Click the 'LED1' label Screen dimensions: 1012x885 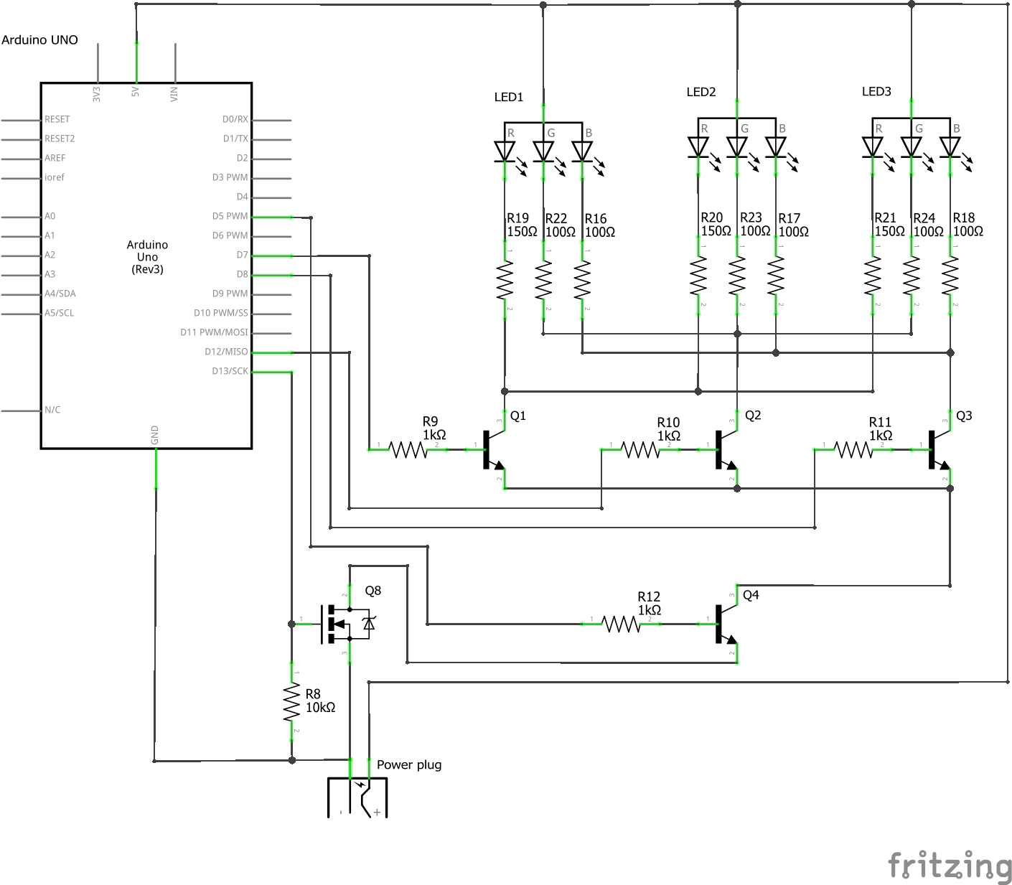point(509,98)
